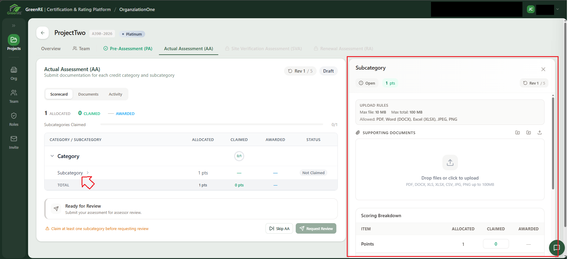
Task: Open Team in the sidebar
Action: (14, 96)
